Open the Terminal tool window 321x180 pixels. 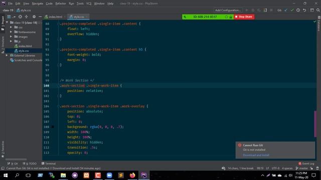tap(49, 163)
